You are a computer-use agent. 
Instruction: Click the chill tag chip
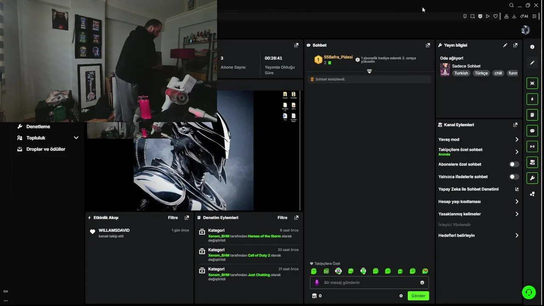[x=498, y=73]
